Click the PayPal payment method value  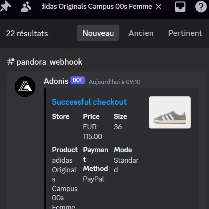click(x=93, y=179)
